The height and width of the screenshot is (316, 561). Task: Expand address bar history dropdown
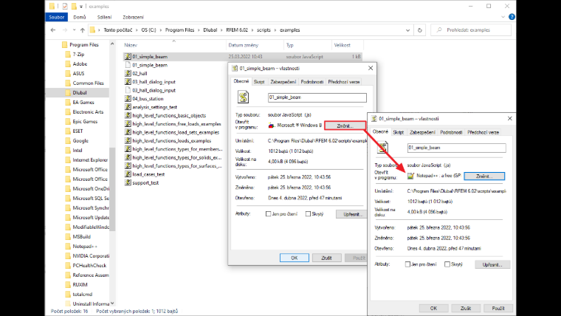pos(407,30)
